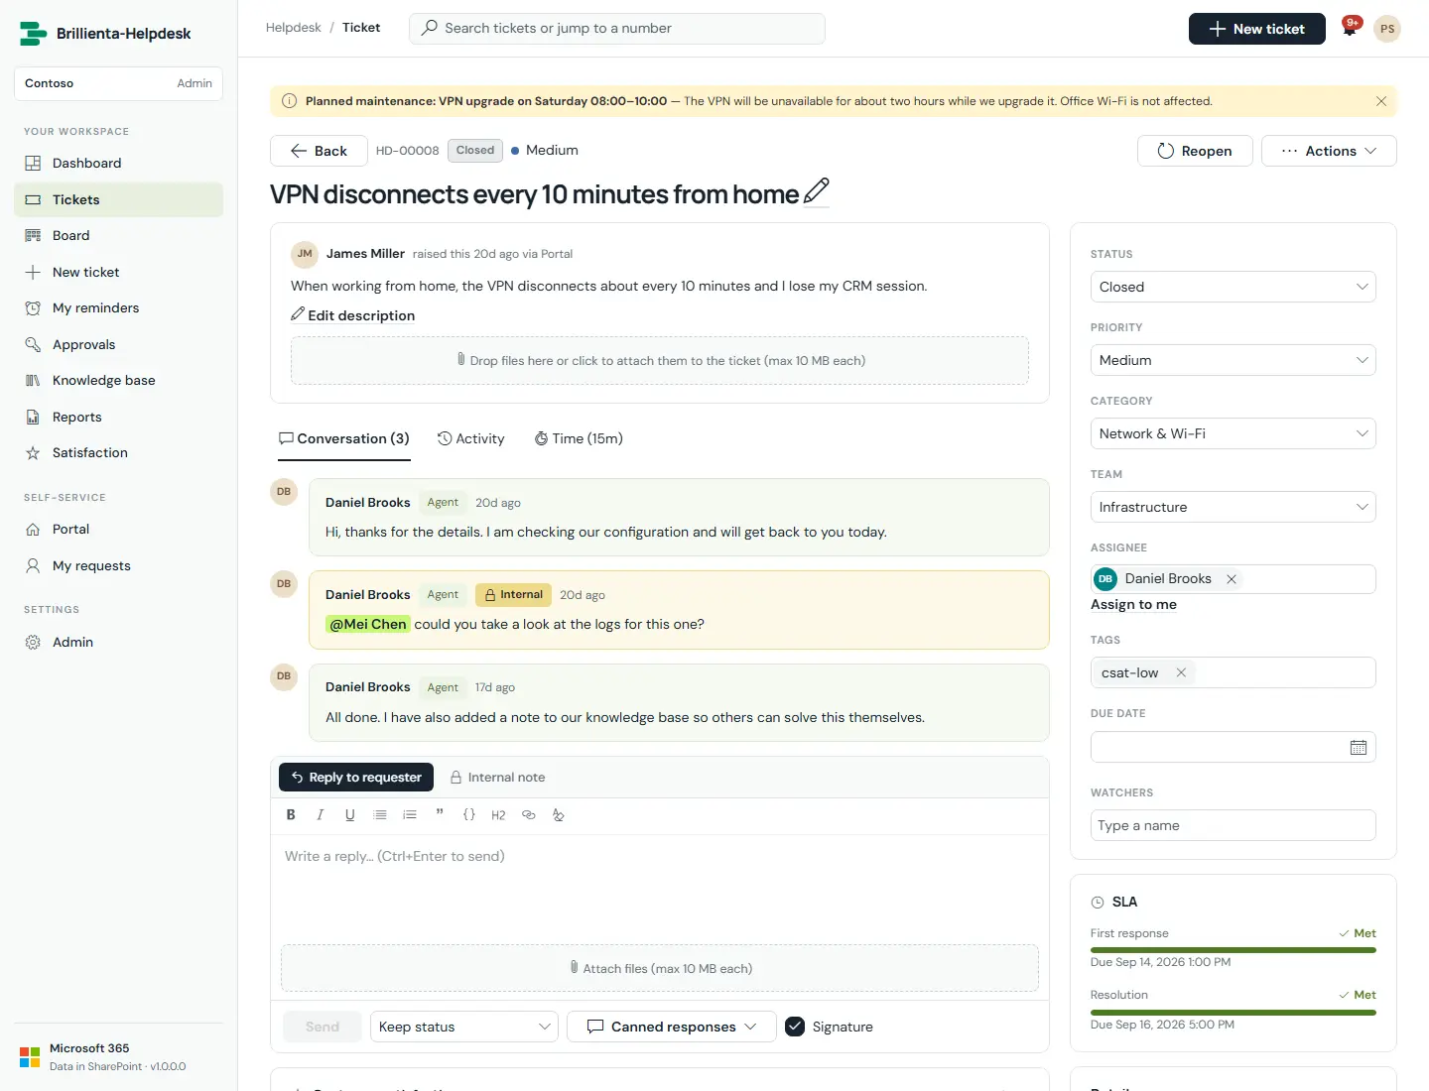
Task: Edit the ticket title with pencil icon
Action: 816,191
